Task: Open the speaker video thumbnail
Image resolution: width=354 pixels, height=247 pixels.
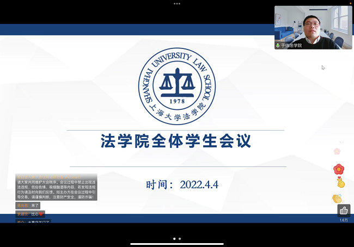Action: (x=313, y=28)
